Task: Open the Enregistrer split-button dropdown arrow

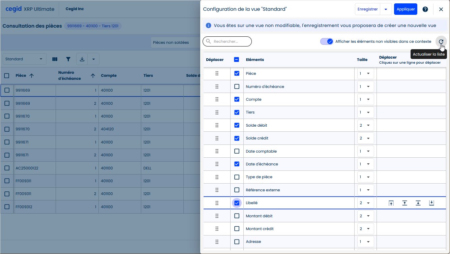Action: pos(386,9)
